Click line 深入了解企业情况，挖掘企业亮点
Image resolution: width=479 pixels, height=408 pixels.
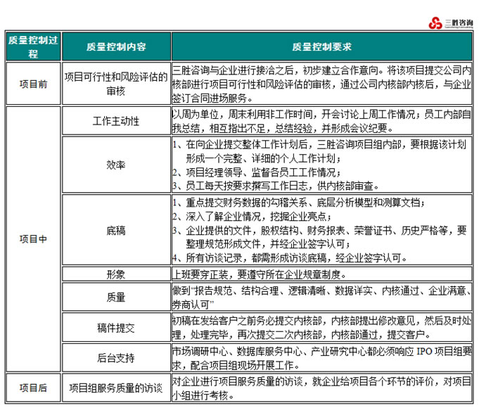coord(252,217)
